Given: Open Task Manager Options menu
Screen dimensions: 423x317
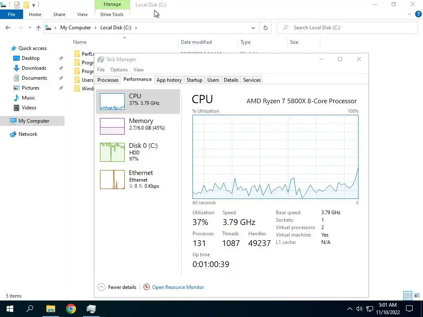Looking at the screenshot, I should [x=119, y=70].
